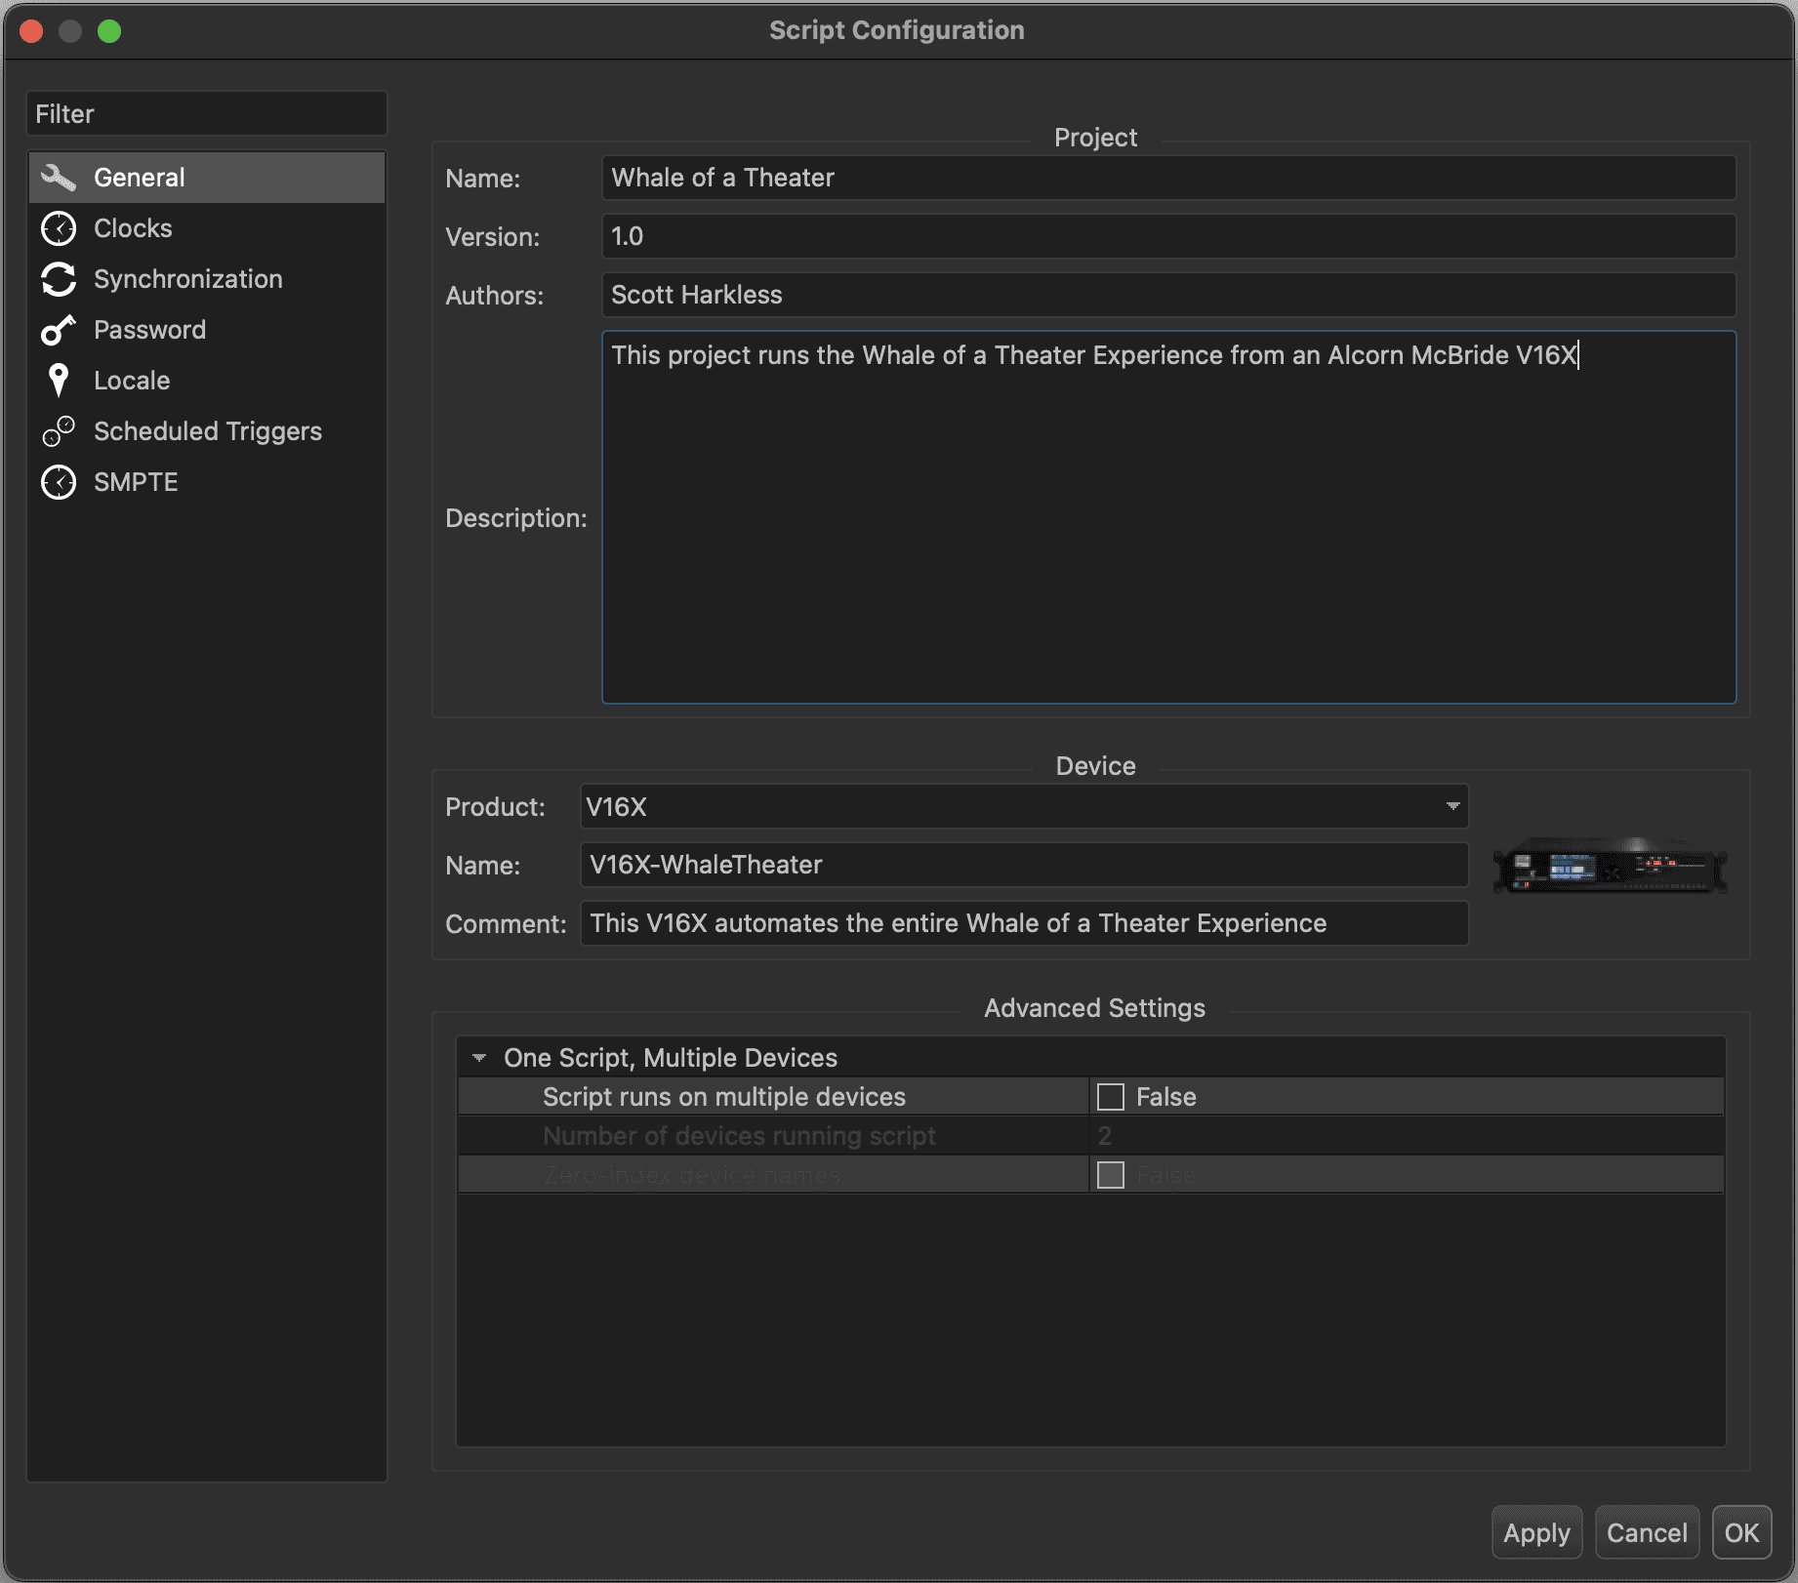This screenshot has width=1798, height=1583.
Task: Click the Filter search field
Action: (x=207, y=114)
